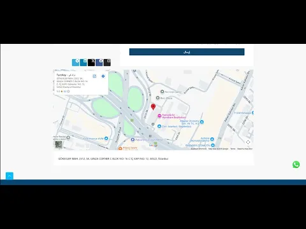Share via the Facebook icon

click(x=99, y=62)
